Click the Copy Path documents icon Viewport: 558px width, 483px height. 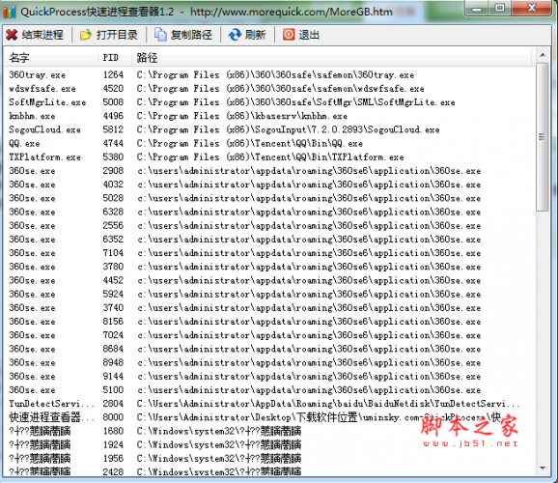[160, 35]
